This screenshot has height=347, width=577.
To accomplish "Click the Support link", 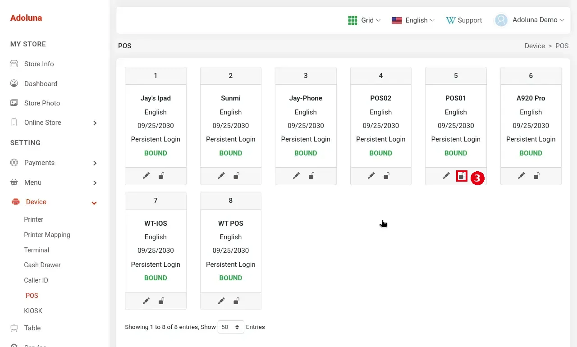I will pyautogui.click(x=464, y=20).
